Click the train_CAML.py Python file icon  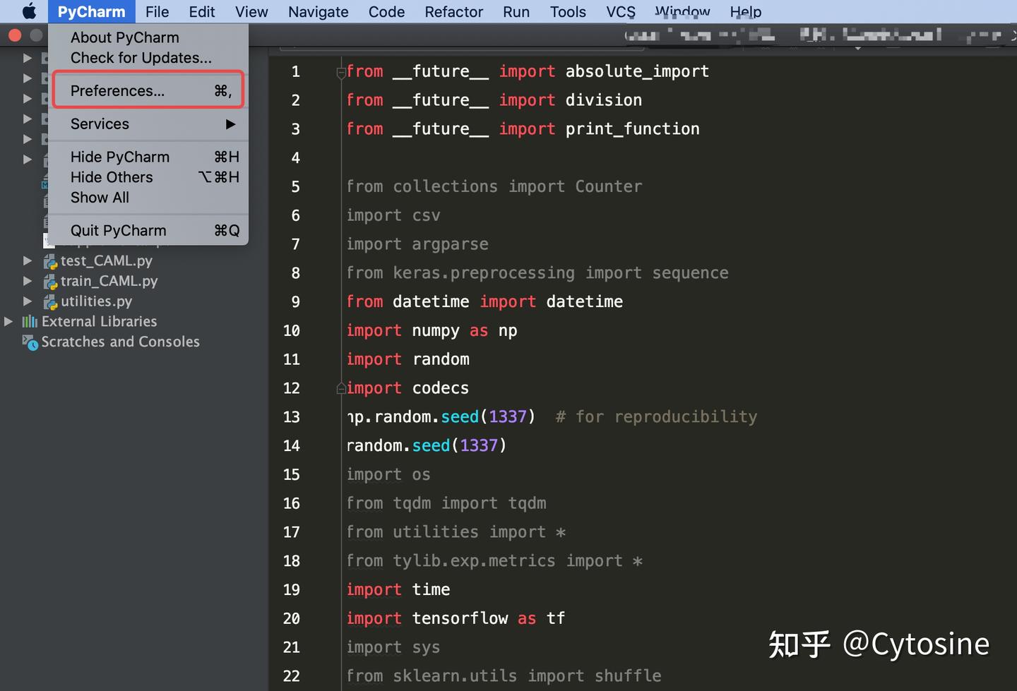[50, 282]
